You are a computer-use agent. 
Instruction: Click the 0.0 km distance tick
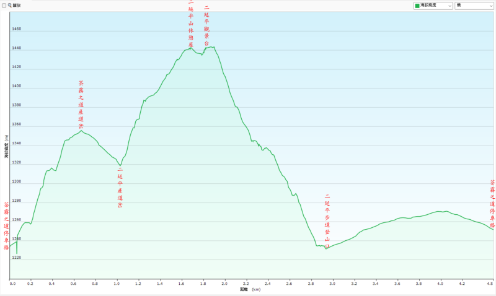(12, 284)
